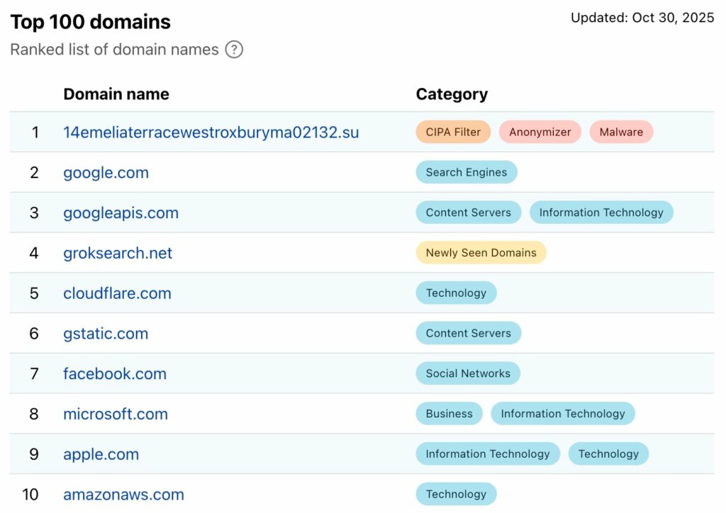This screenshot has height=513, width=726.
Task: Select cloudflare.com in the list
Action: point(117,293)
